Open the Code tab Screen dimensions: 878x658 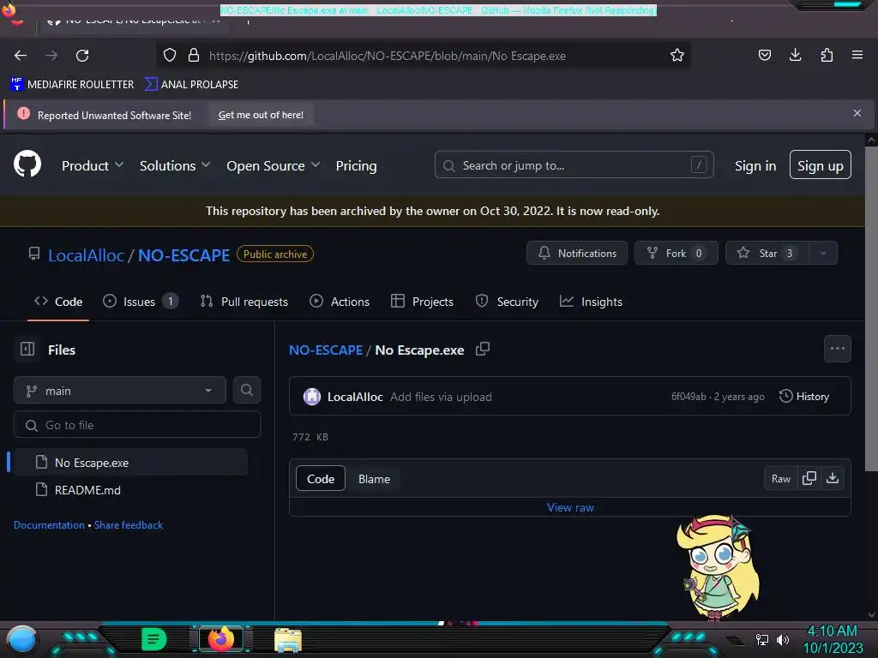pyautogui.click(x=58, y=302)
